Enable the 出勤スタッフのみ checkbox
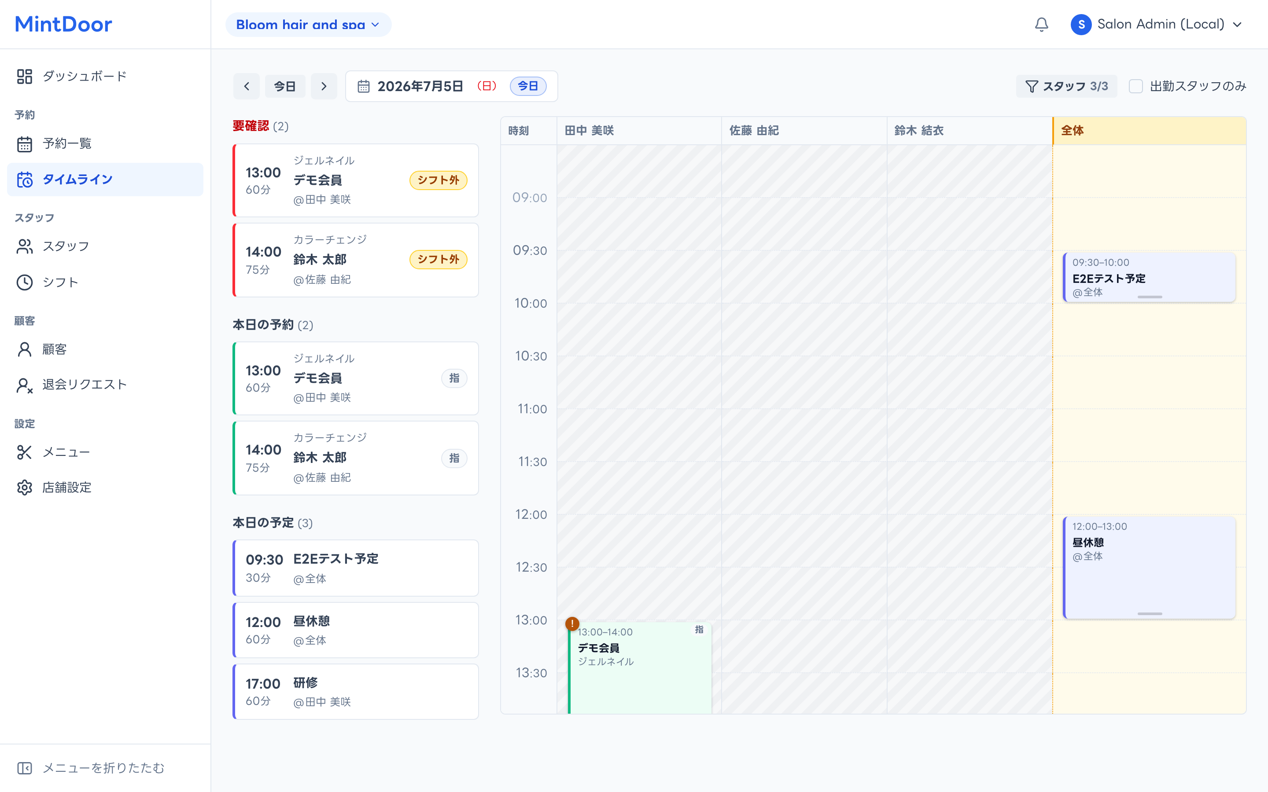Viewport: 1268px width, 792px height. pos(1135,86)
